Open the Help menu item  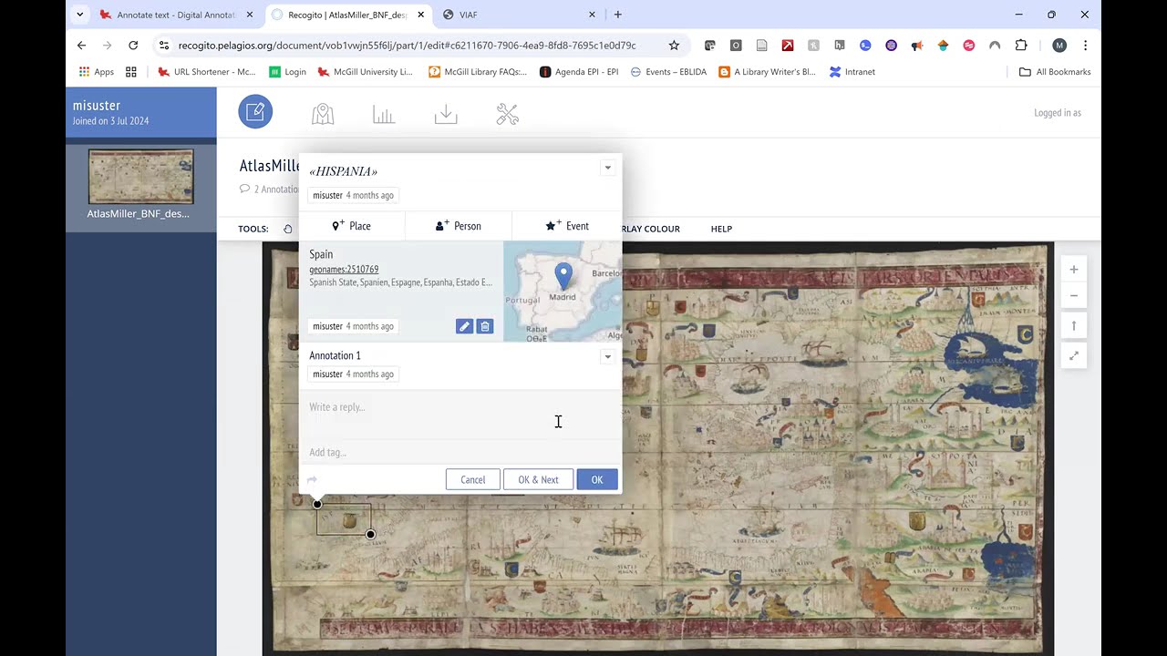721,229
